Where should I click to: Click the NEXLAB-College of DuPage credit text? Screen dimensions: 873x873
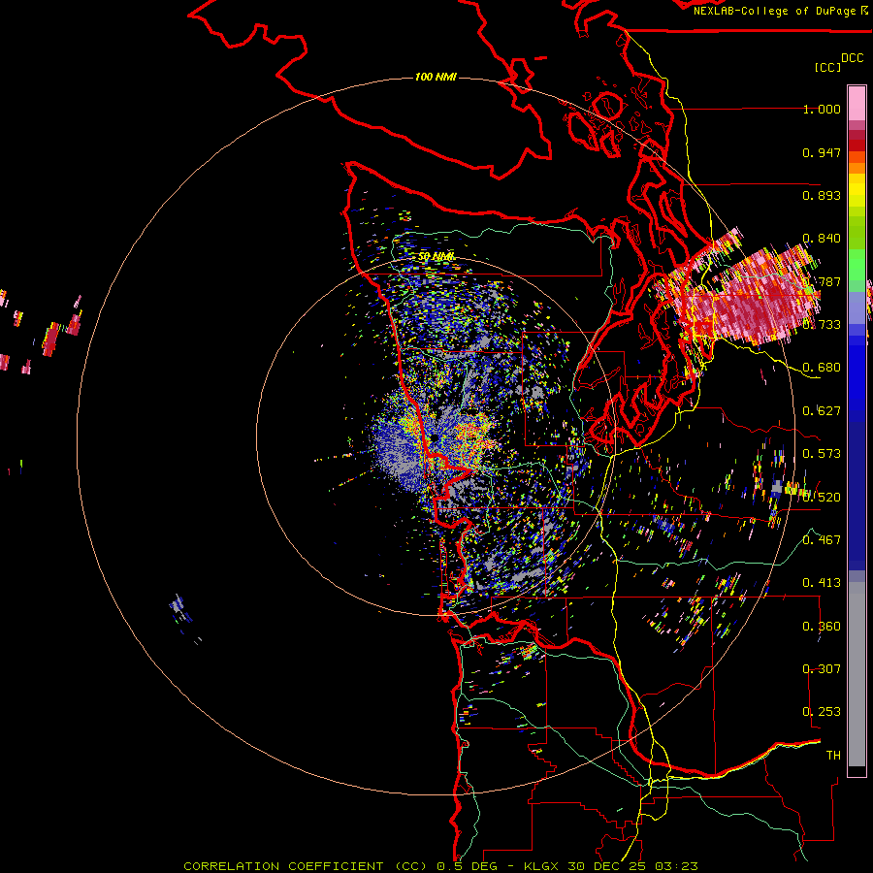pos(774,11)
